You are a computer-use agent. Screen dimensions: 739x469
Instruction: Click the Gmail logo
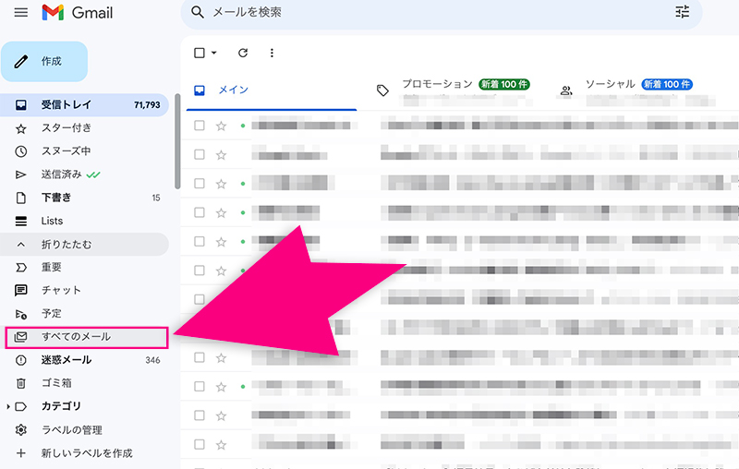78,13
